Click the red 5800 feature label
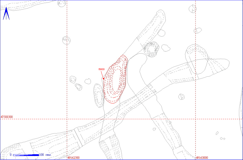243x160 pixels. pos(102,69)
